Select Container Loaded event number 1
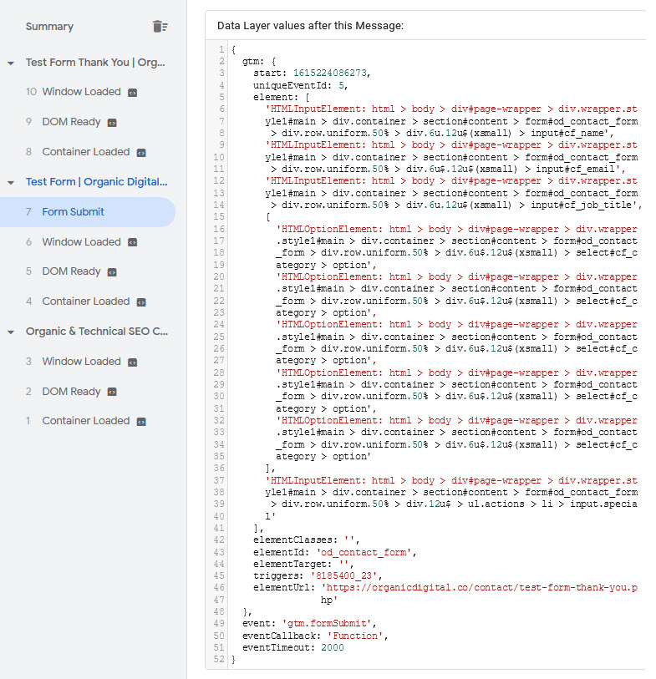 click(x=85, y=421)
